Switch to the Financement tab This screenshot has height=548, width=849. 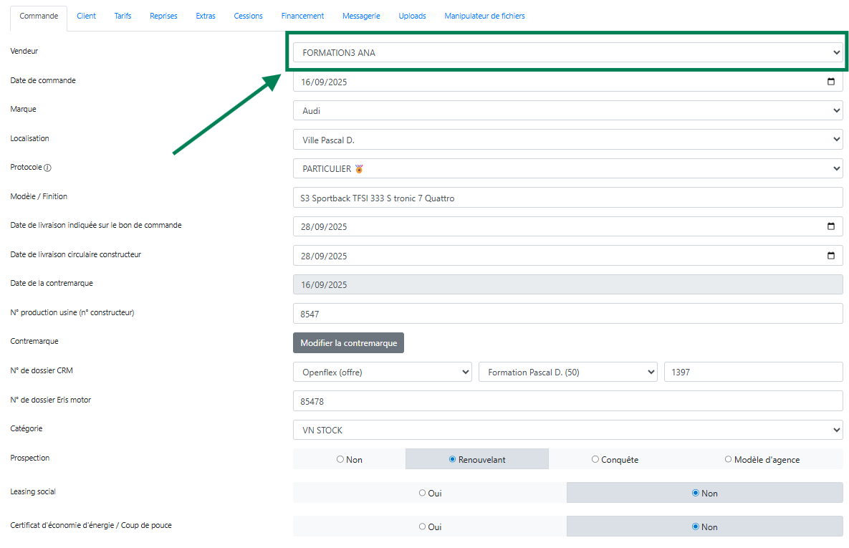click(x=302, y=16)
